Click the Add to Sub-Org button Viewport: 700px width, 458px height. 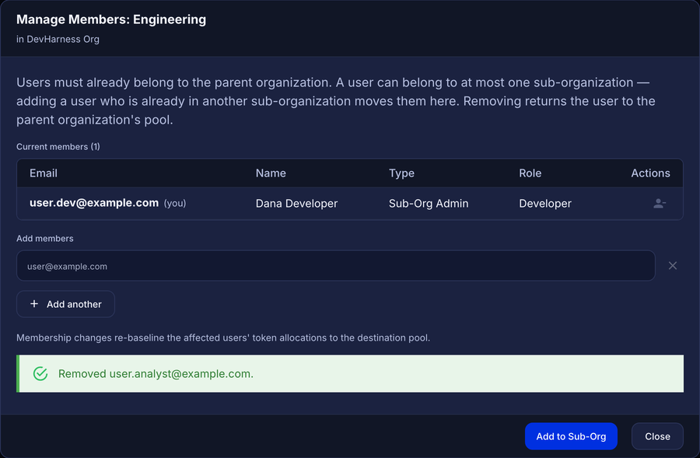(571, 436)
